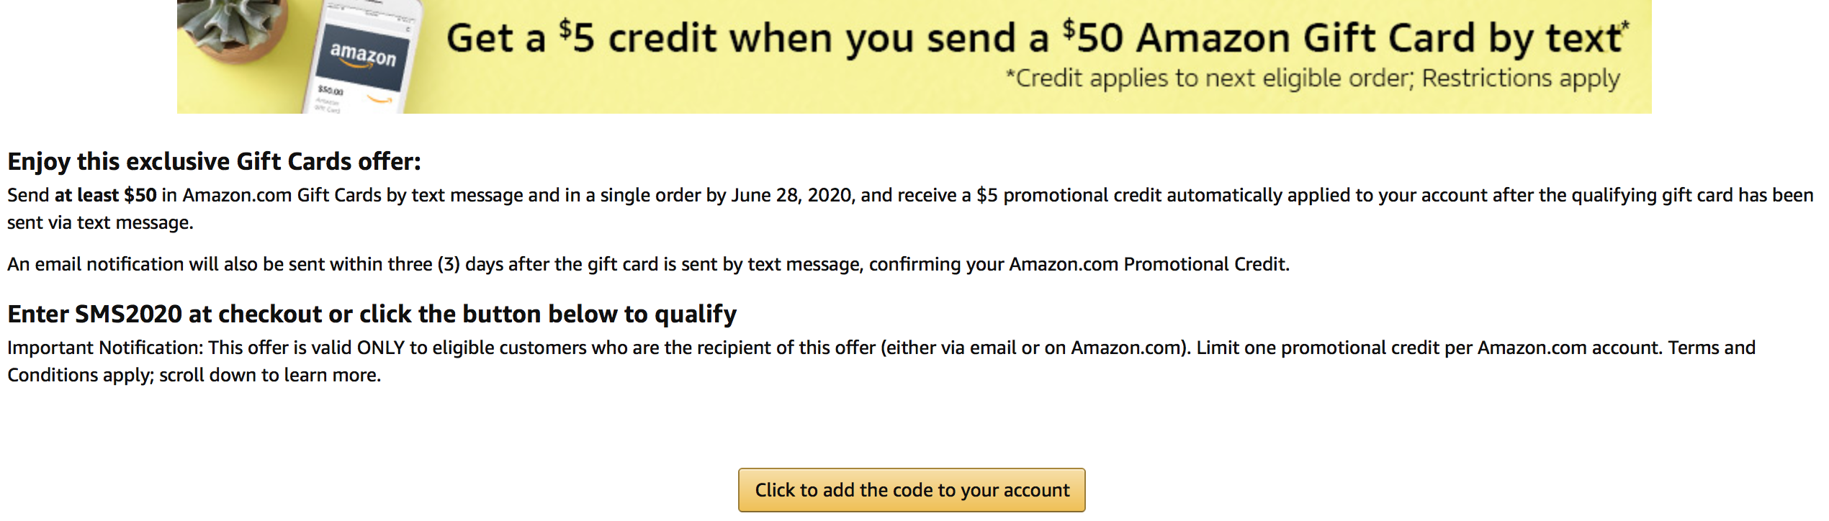Click the $50.00 amount on phone screen
The width and height of the screenshot is (1829, 521).
[x=331, y=91]
